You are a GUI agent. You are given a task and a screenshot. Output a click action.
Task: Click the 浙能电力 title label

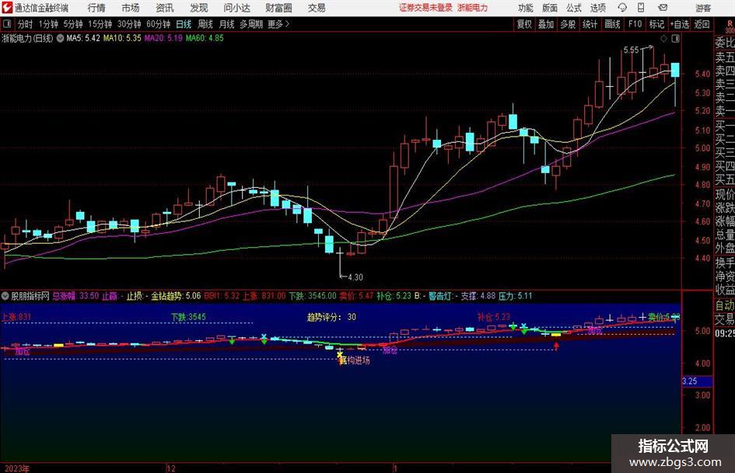point(473,8)
